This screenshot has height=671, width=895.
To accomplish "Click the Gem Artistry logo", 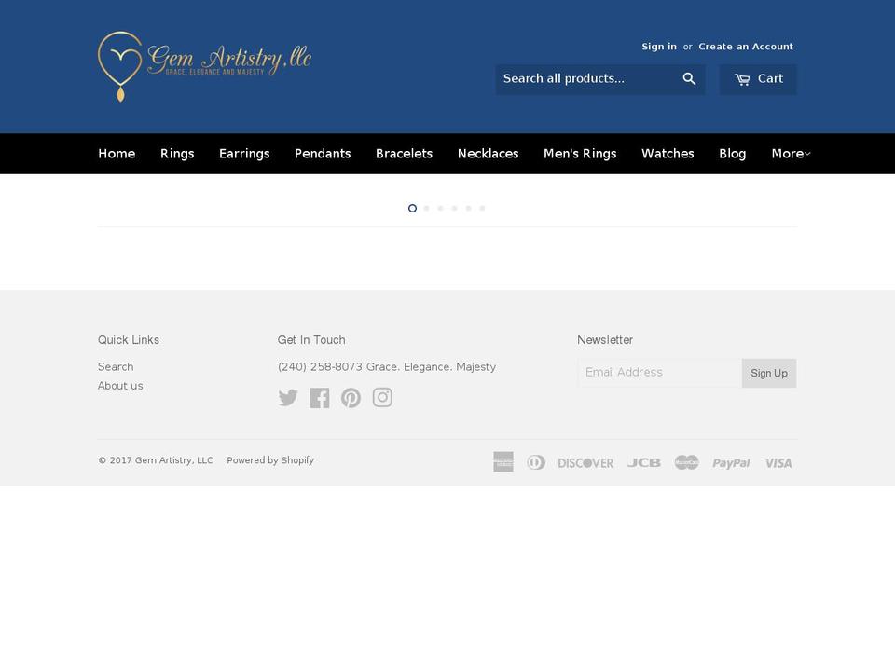I will pyautogui.click(x=205, y=65).
